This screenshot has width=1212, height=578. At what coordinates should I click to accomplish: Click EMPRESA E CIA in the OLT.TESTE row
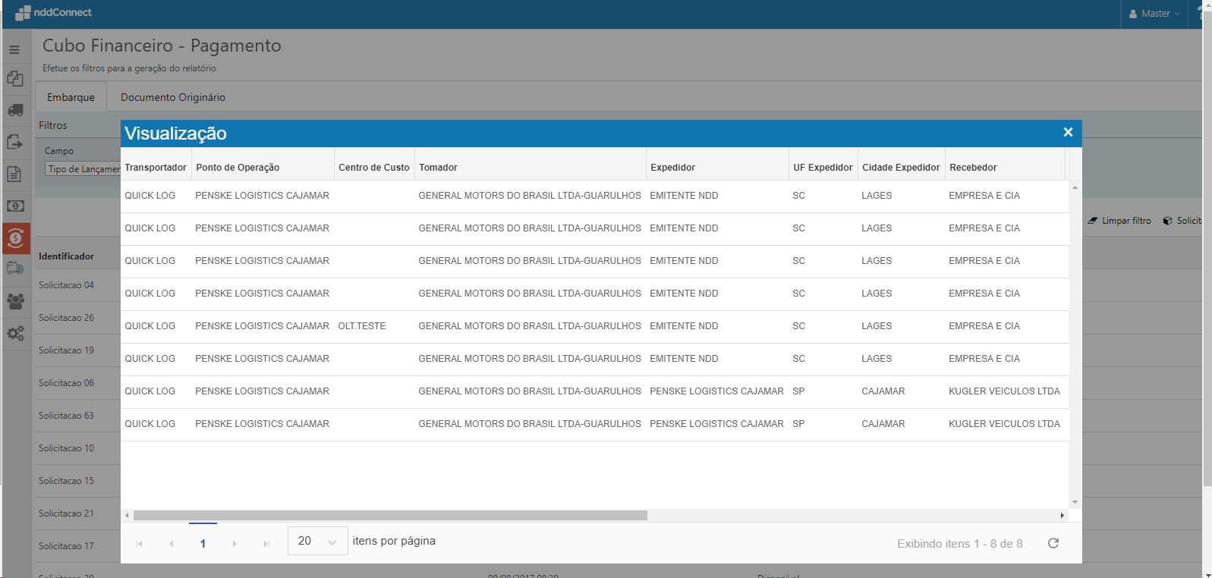tap(984, 326)
